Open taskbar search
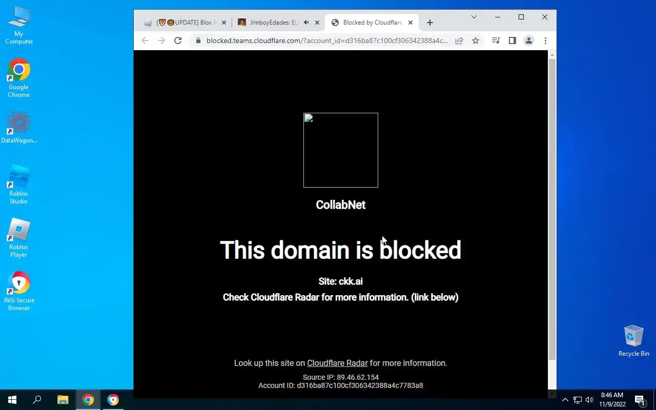Viewport: 656px width, 410px height. coord(37,400)
